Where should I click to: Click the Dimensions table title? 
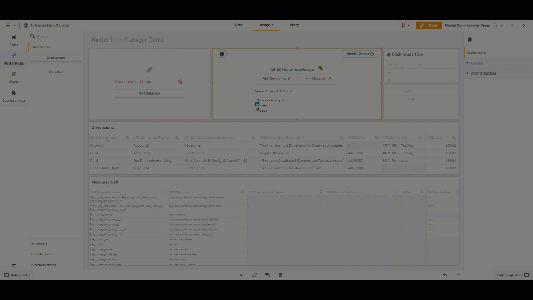click(x=102, y=127)
